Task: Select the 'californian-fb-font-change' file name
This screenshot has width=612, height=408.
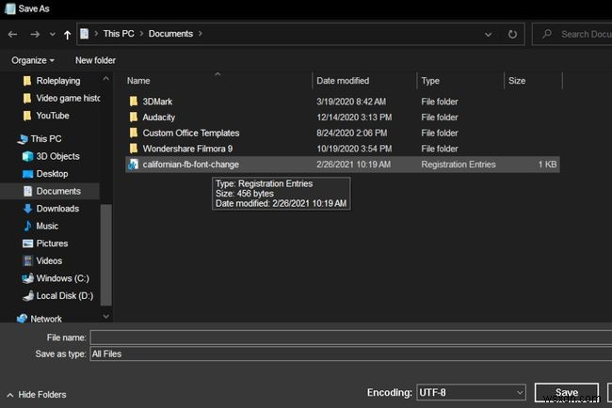Action: coord(190,165)
